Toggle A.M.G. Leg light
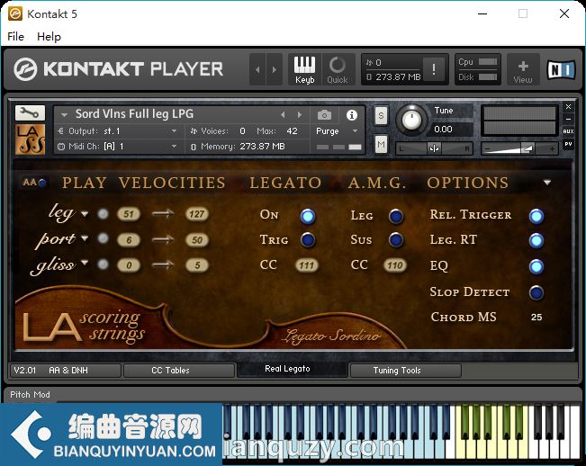 396,216
